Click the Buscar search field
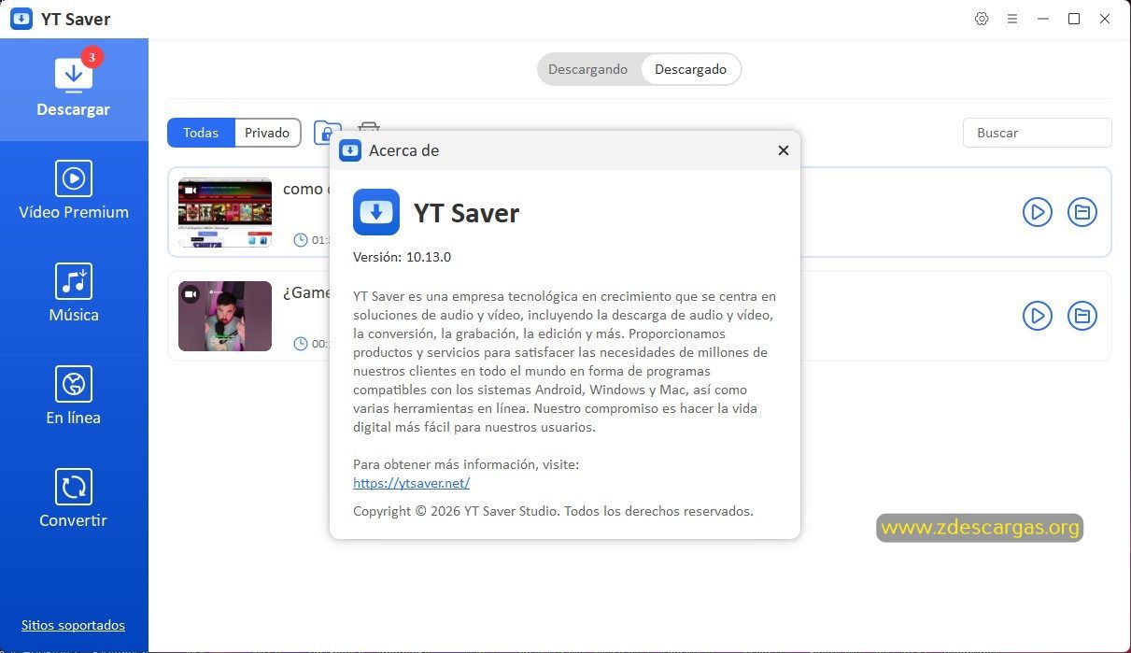The width and height of the screenshot is (1131, 653). [x=1037, y=133]
